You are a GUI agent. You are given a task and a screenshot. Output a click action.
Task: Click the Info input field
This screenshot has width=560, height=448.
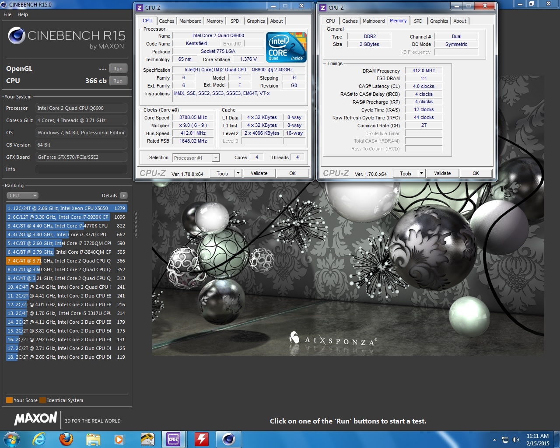coord(81,169)
